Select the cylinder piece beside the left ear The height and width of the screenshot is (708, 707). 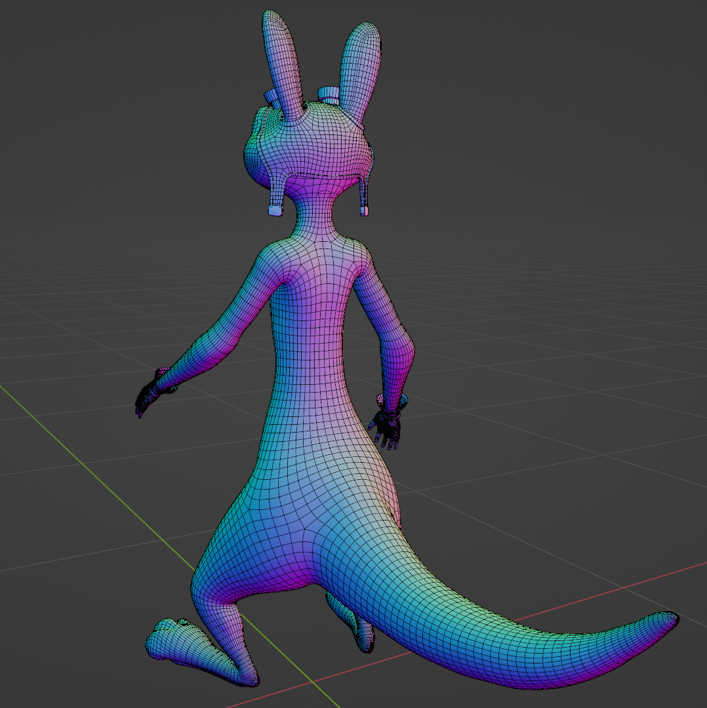271,97
